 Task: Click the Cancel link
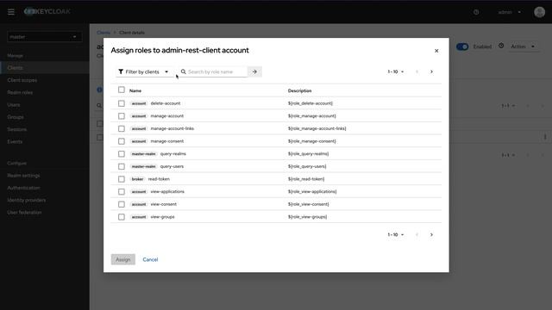[150, 259]
